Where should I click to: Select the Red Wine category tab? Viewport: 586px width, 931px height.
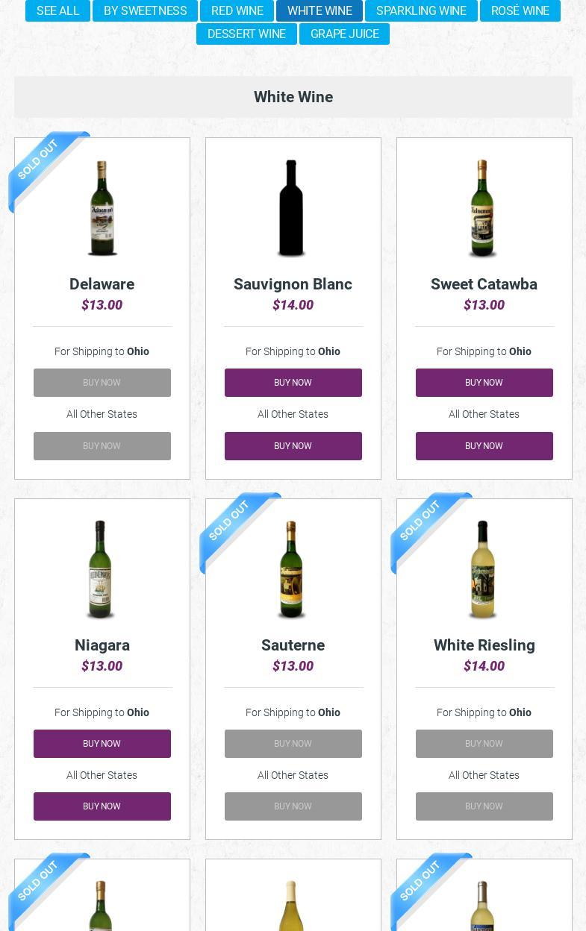pos(237,11)
